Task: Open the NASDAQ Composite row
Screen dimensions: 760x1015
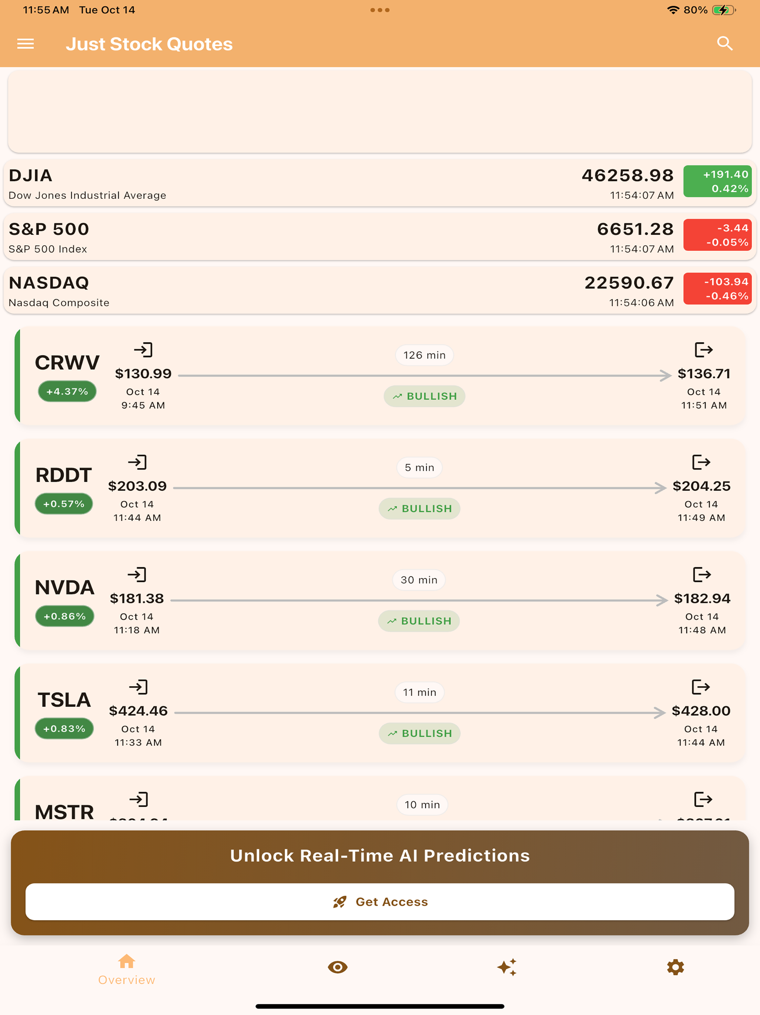Action: [x=380, y=291]
